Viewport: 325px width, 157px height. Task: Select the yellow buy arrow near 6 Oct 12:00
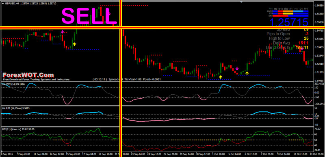point(247,73)
